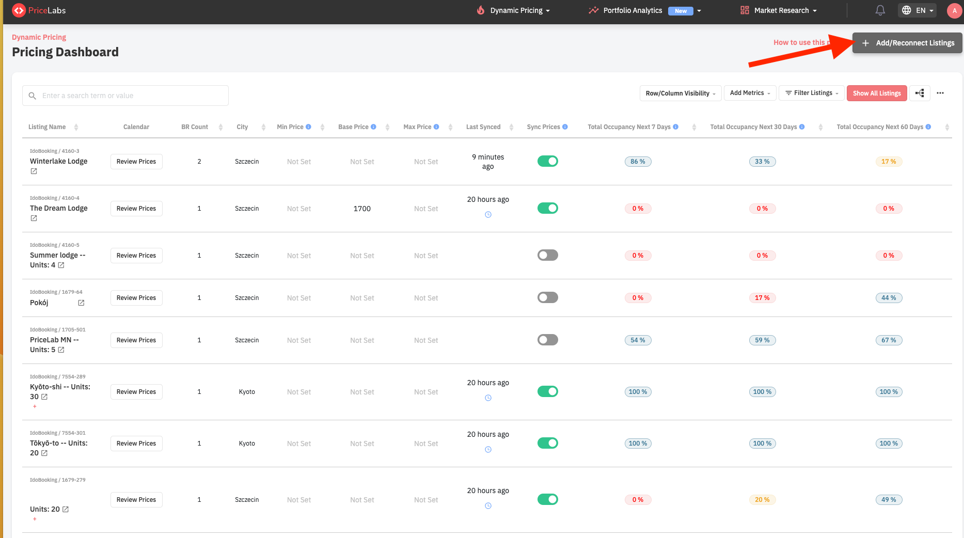The image size is (964, 538).
Task: Open Pokój listing external link icon
Action: 81,303
